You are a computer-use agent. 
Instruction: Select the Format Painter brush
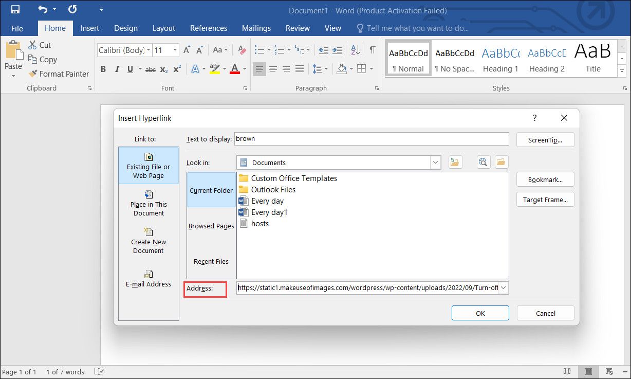33,74
